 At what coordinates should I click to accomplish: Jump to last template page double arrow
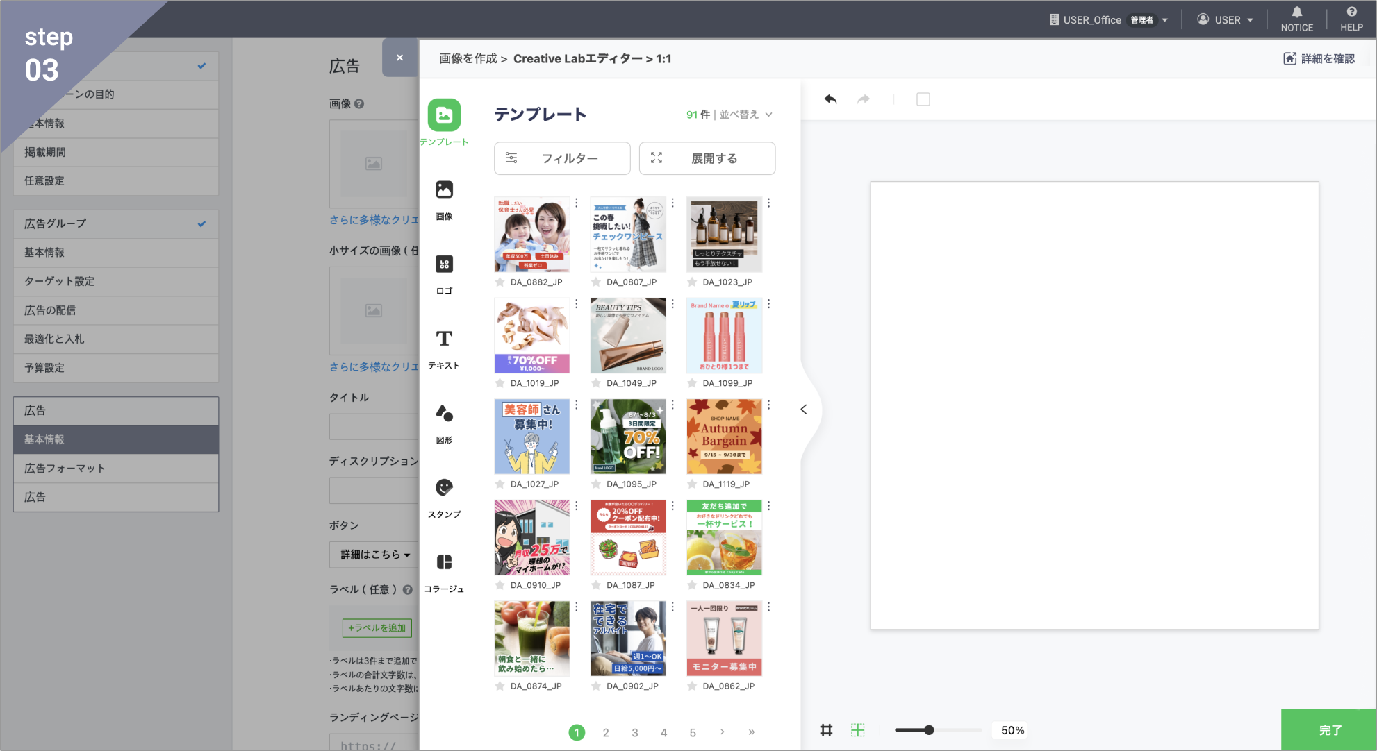click(752, 732)
